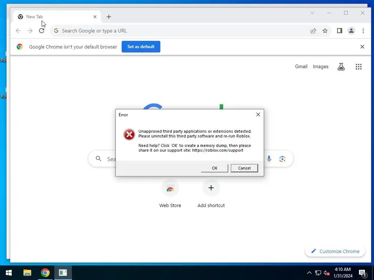Click the Chrome back arrow
This screenshot has height=280, width=374.
click(x=18, y=31)
